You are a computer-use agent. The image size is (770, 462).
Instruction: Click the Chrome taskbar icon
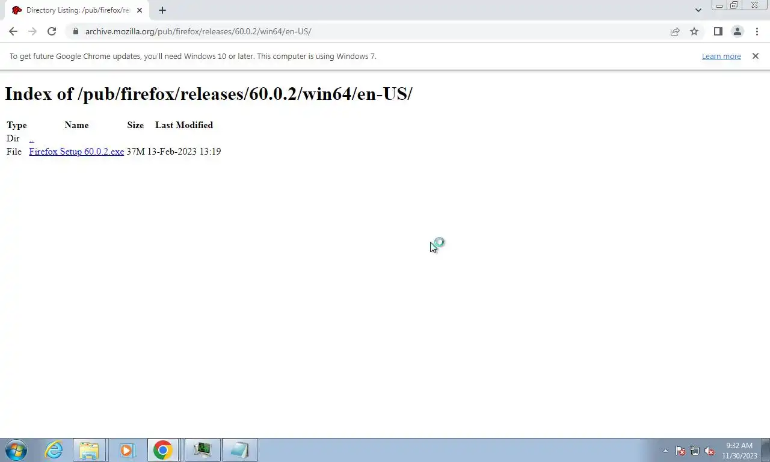(x=162, y=450)
